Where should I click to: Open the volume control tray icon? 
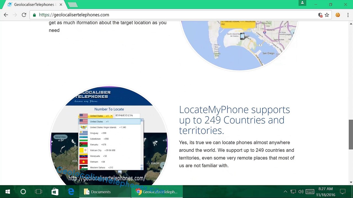tap(301, 192)
